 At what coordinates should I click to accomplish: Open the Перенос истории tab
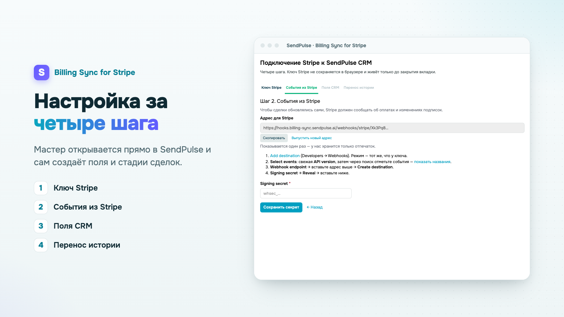click(359, 88)
